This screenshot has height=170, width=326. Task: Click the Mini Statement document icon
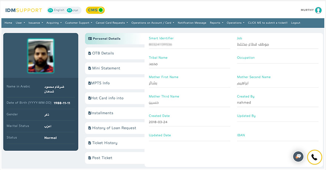[x=90, y=68]
